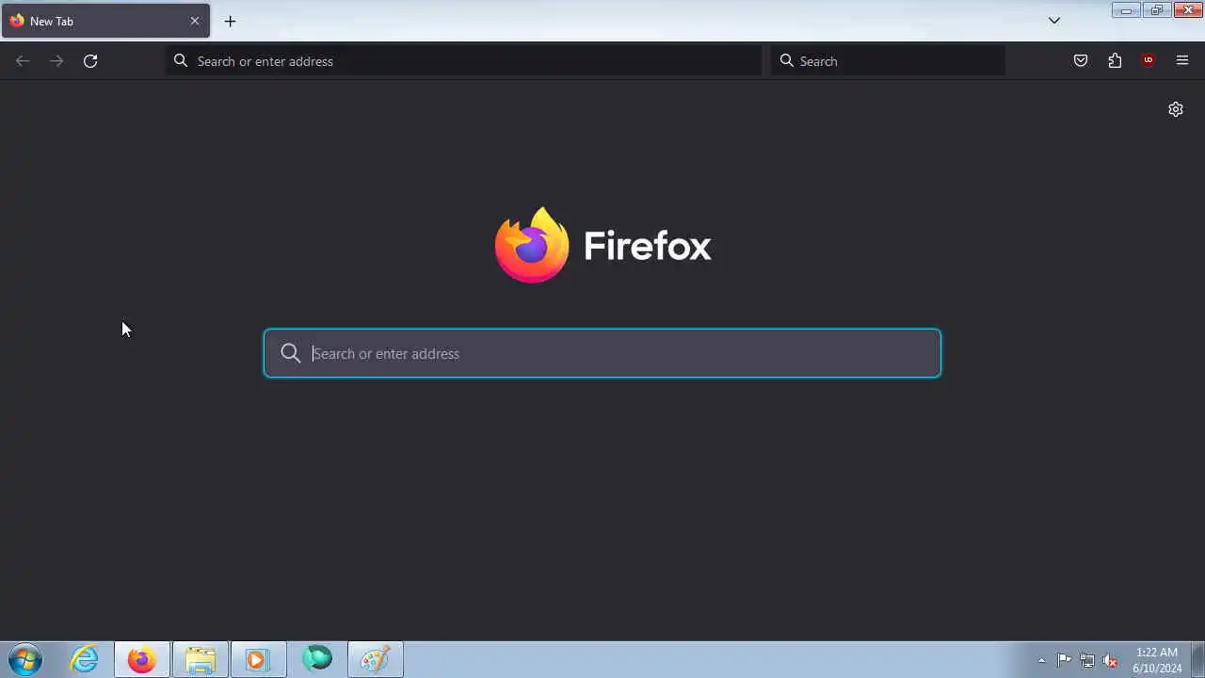Open the list all tabs dropdown

(x=1054, y=21)
